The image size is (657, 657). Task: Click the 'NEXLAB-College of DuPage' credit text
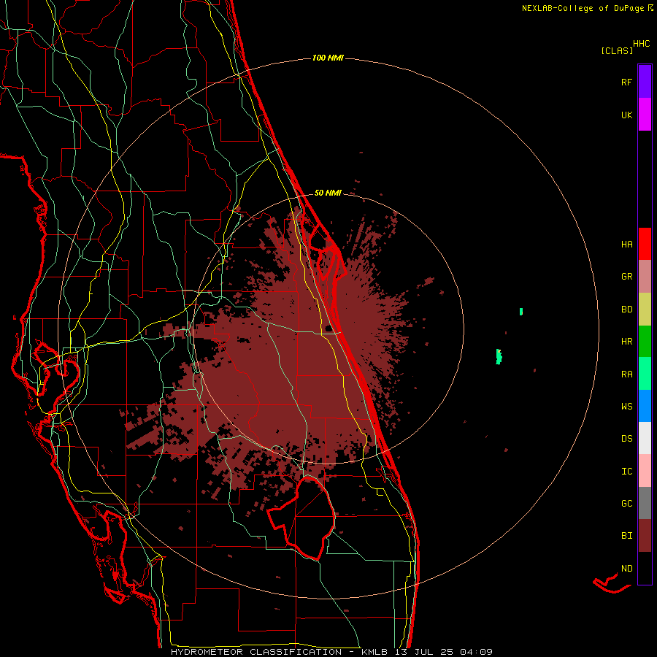[x=583, y=8]
